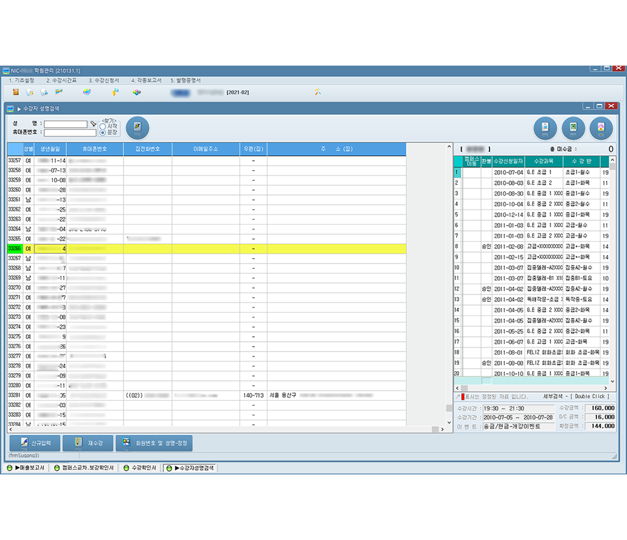627x540 pixels.
Task: Click the tools icon at toolbar right
Action: click(x=317, y=92)
